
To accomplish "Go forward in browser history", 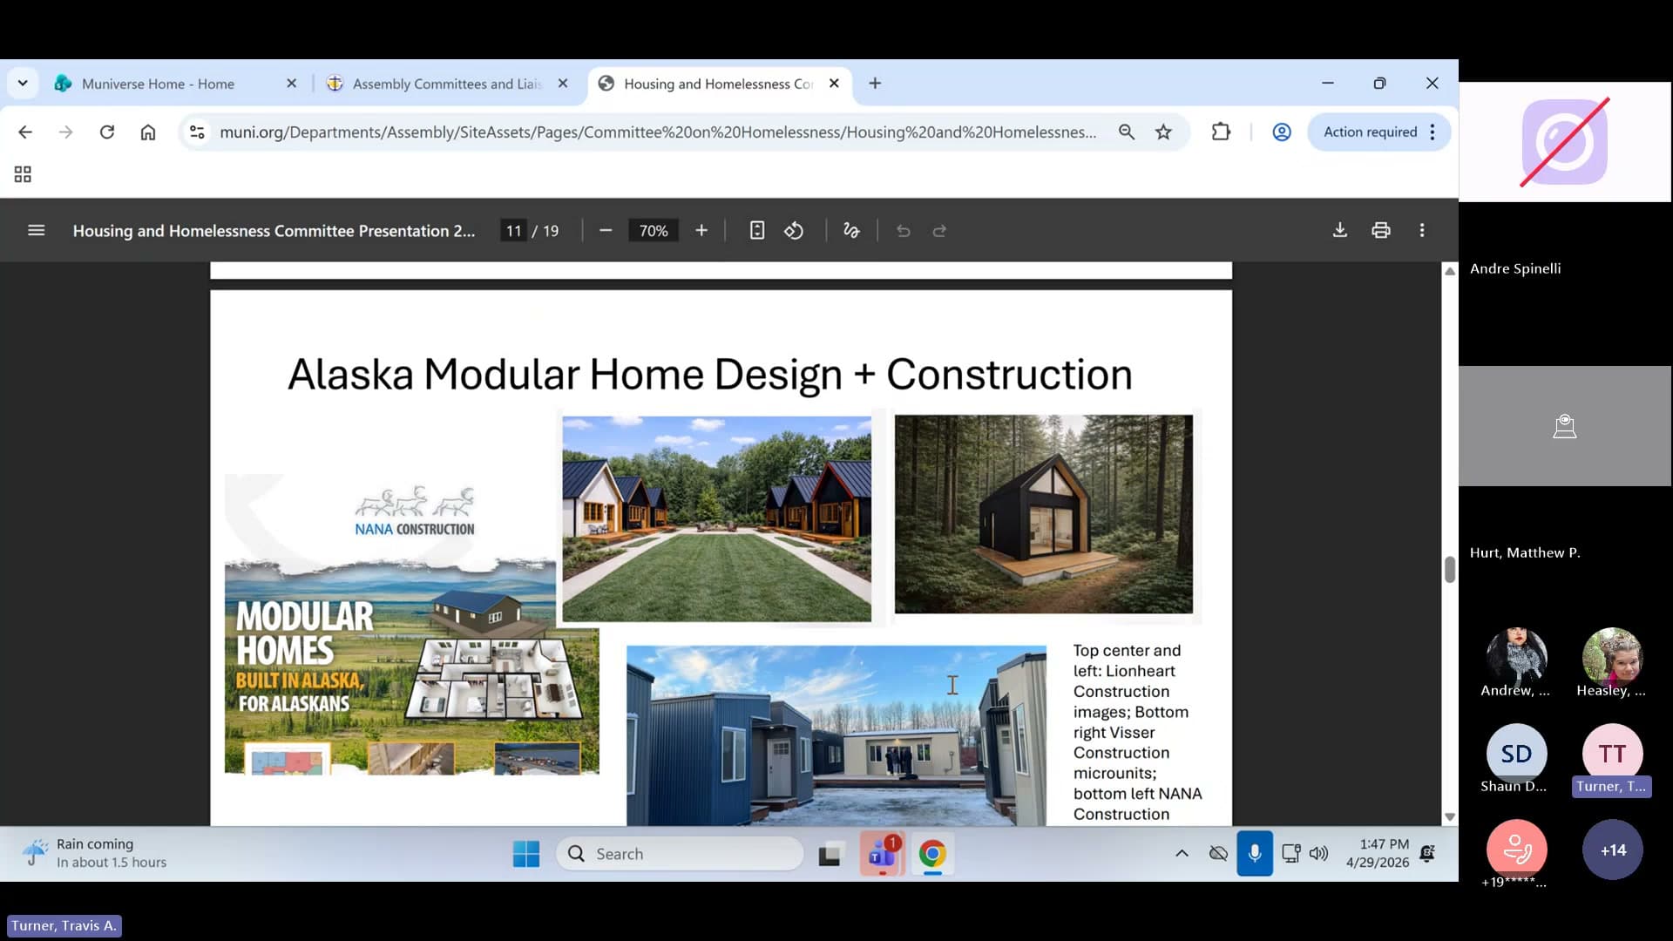I will [x=65, y=132].
